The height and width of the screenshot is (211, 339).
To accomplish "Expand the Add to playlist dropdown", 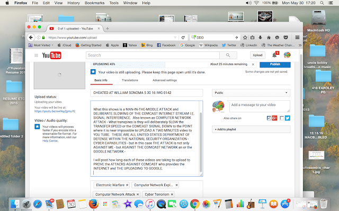I will click(251, 129).
